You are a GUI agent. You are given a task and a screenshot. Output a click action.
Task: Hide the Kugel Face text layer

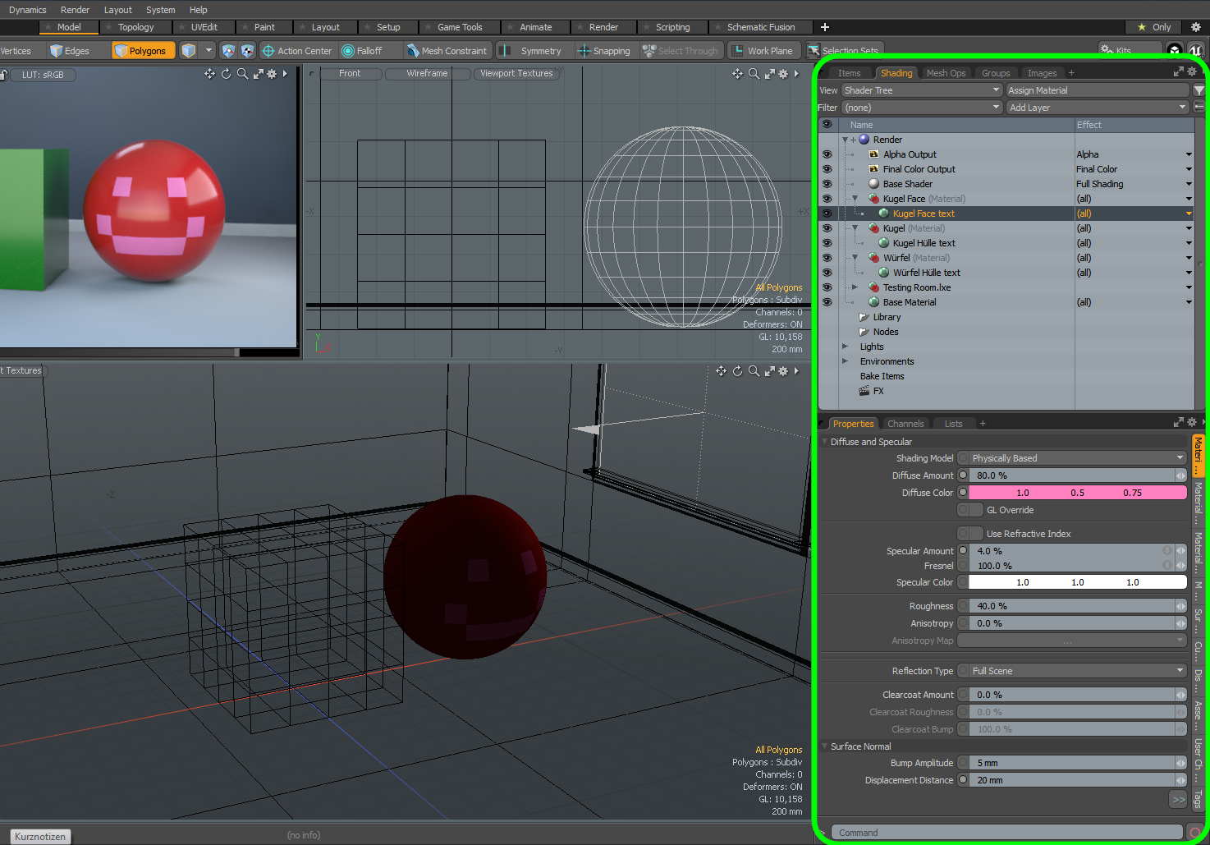coord(827,214)
